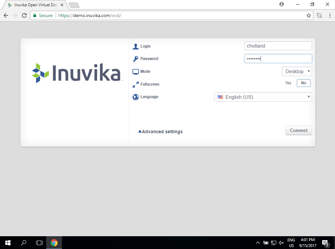Click the Inuvika logo

[x=76, y=73]
